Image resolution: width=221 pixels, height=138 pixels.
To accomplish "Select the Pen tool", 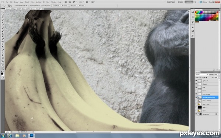I will (x=3, y=50).
